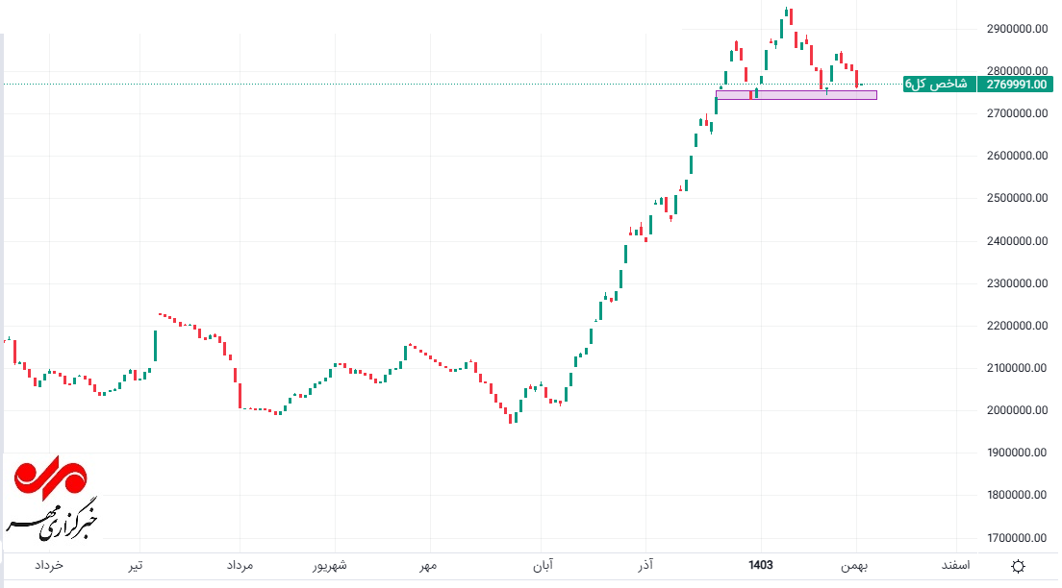Screen dimensions: 1062x588
Task: Open chart settings gear icon
Action: (x=1019, y=566)
